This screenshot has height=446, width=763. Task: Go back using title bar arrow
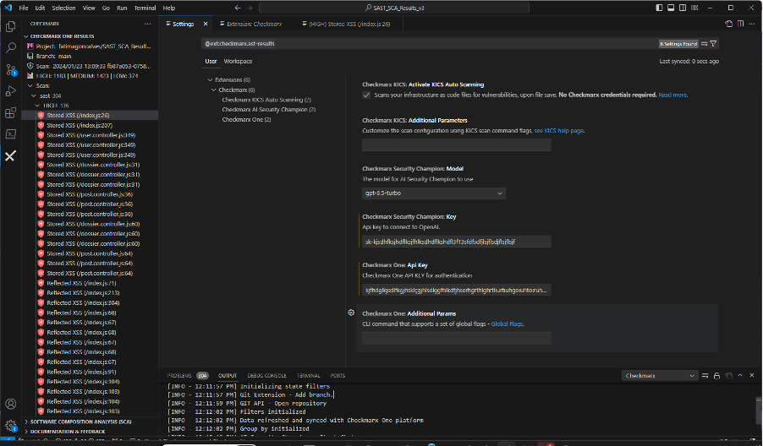point(238,8)
